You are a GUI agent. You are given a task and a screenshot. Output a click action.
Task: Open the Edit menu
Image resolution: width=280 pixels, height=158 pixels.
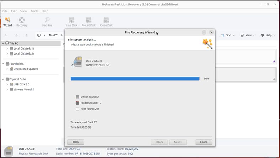click(x=14, y=11)
